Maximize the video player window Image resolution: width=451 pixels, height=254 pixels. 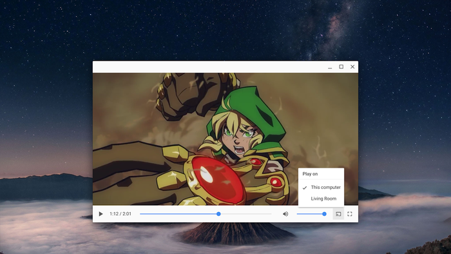(x=341, y=67)
